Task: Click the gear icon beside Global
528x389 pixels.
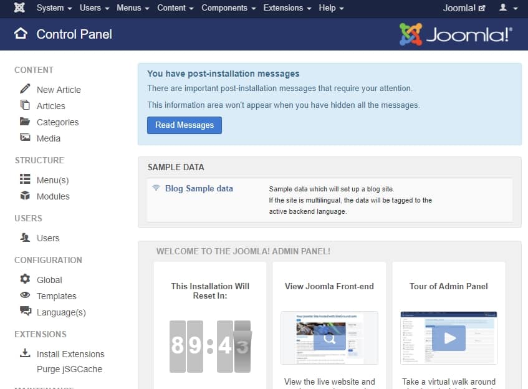Action: [25, 279]
